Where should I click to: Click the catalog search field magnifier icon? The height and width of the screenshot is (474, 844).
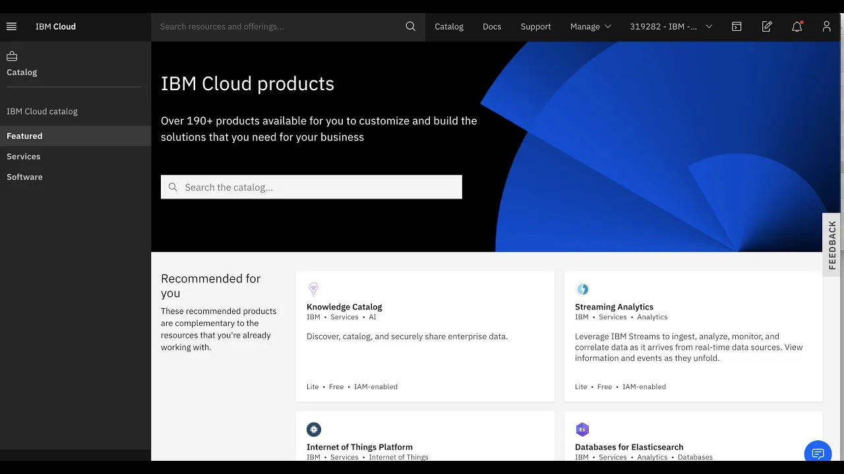[173, 187]
